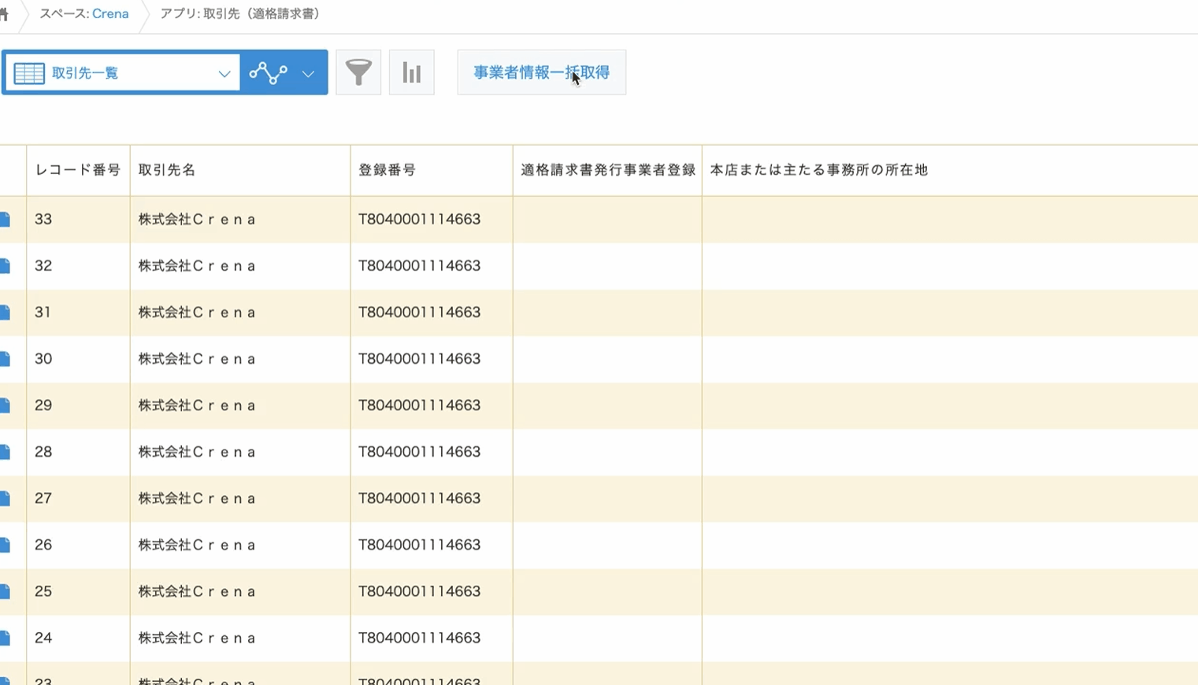Open the Crena space link
The image size is (1198, 685).
(110, 14)
